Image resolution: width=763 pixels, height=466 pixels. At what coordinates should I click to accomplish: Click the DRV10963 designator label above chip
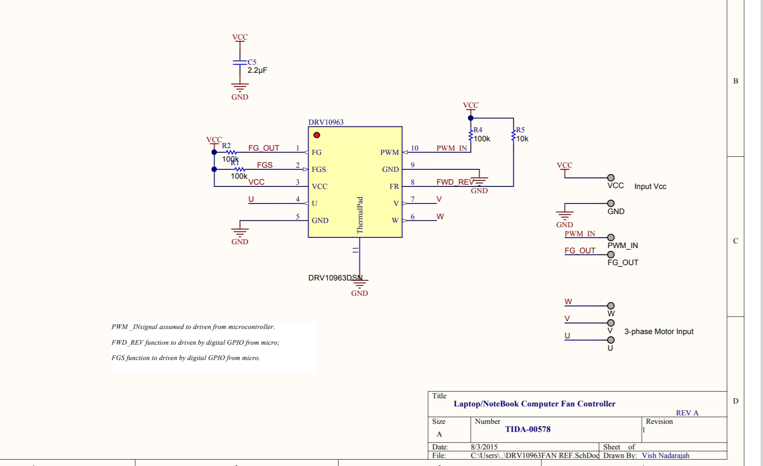(326, 122)
